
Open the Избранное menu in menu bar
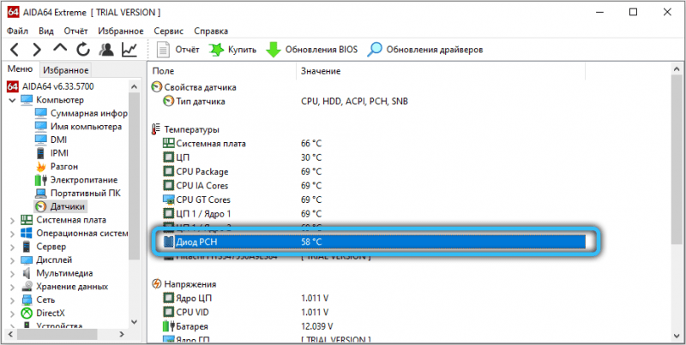pos(121,32)
